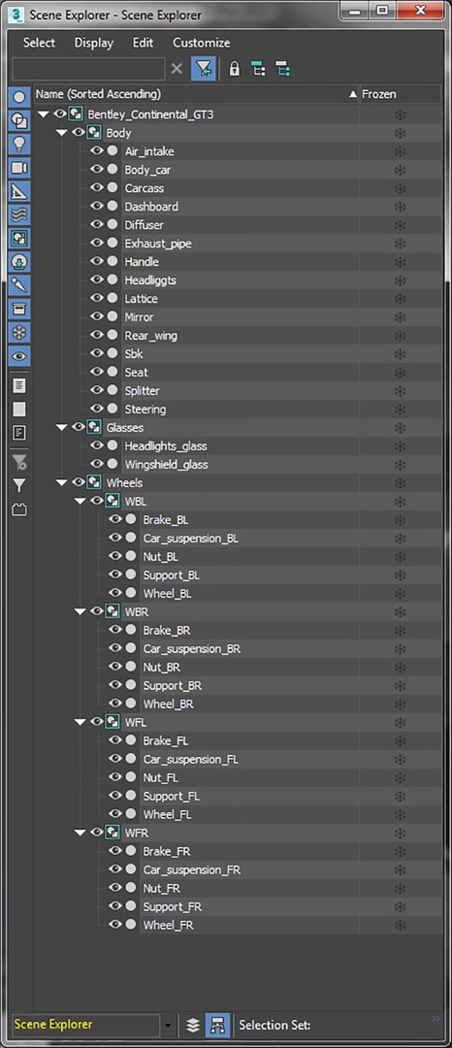Collapse the WBR wheel group

[x=81, y=611]
